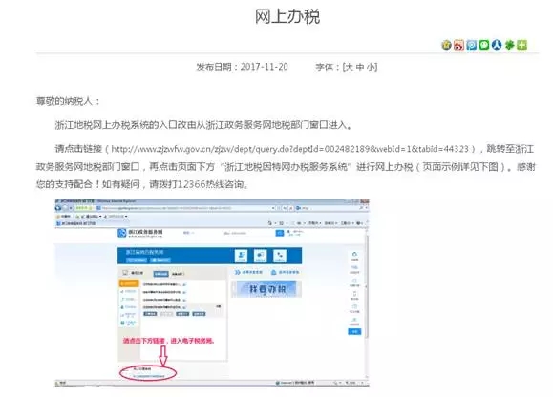The image size is (553, 397).
Task: Share via the green WeChat icon
Action: pos(484,45)
